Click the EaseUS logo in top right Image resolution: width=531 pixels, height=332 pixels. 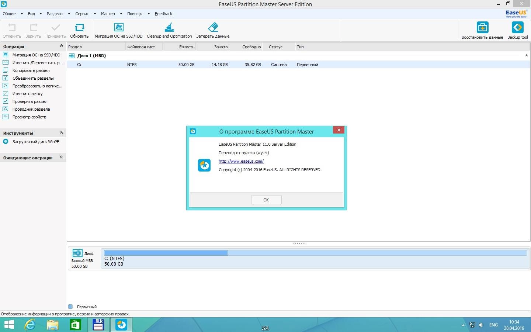coord(516,14)
